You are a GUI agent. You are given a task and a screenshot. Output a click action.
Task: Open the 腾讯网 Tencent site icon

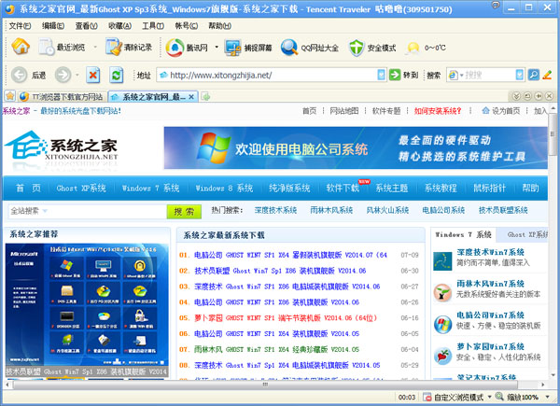(x=175, y=48)
